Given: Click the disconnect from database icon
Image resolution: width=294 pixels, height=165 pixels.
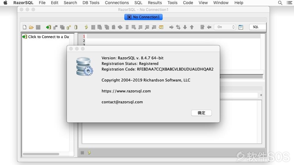Looking at the screenshot, I should point(55,27).
